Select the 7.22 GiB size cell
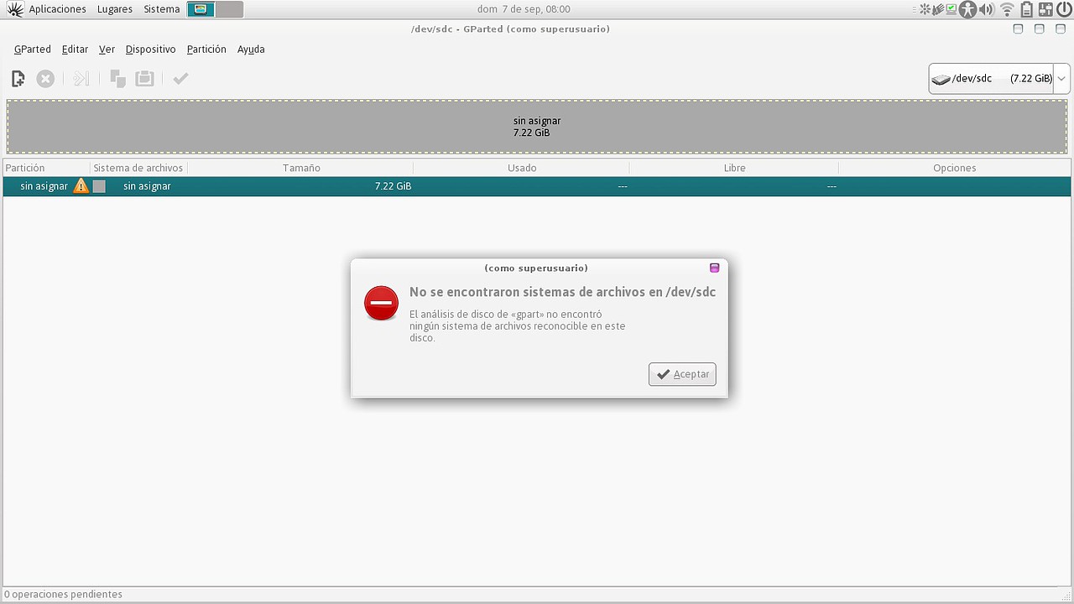This screenshot has width=1074, height=604. coord(393,186)
